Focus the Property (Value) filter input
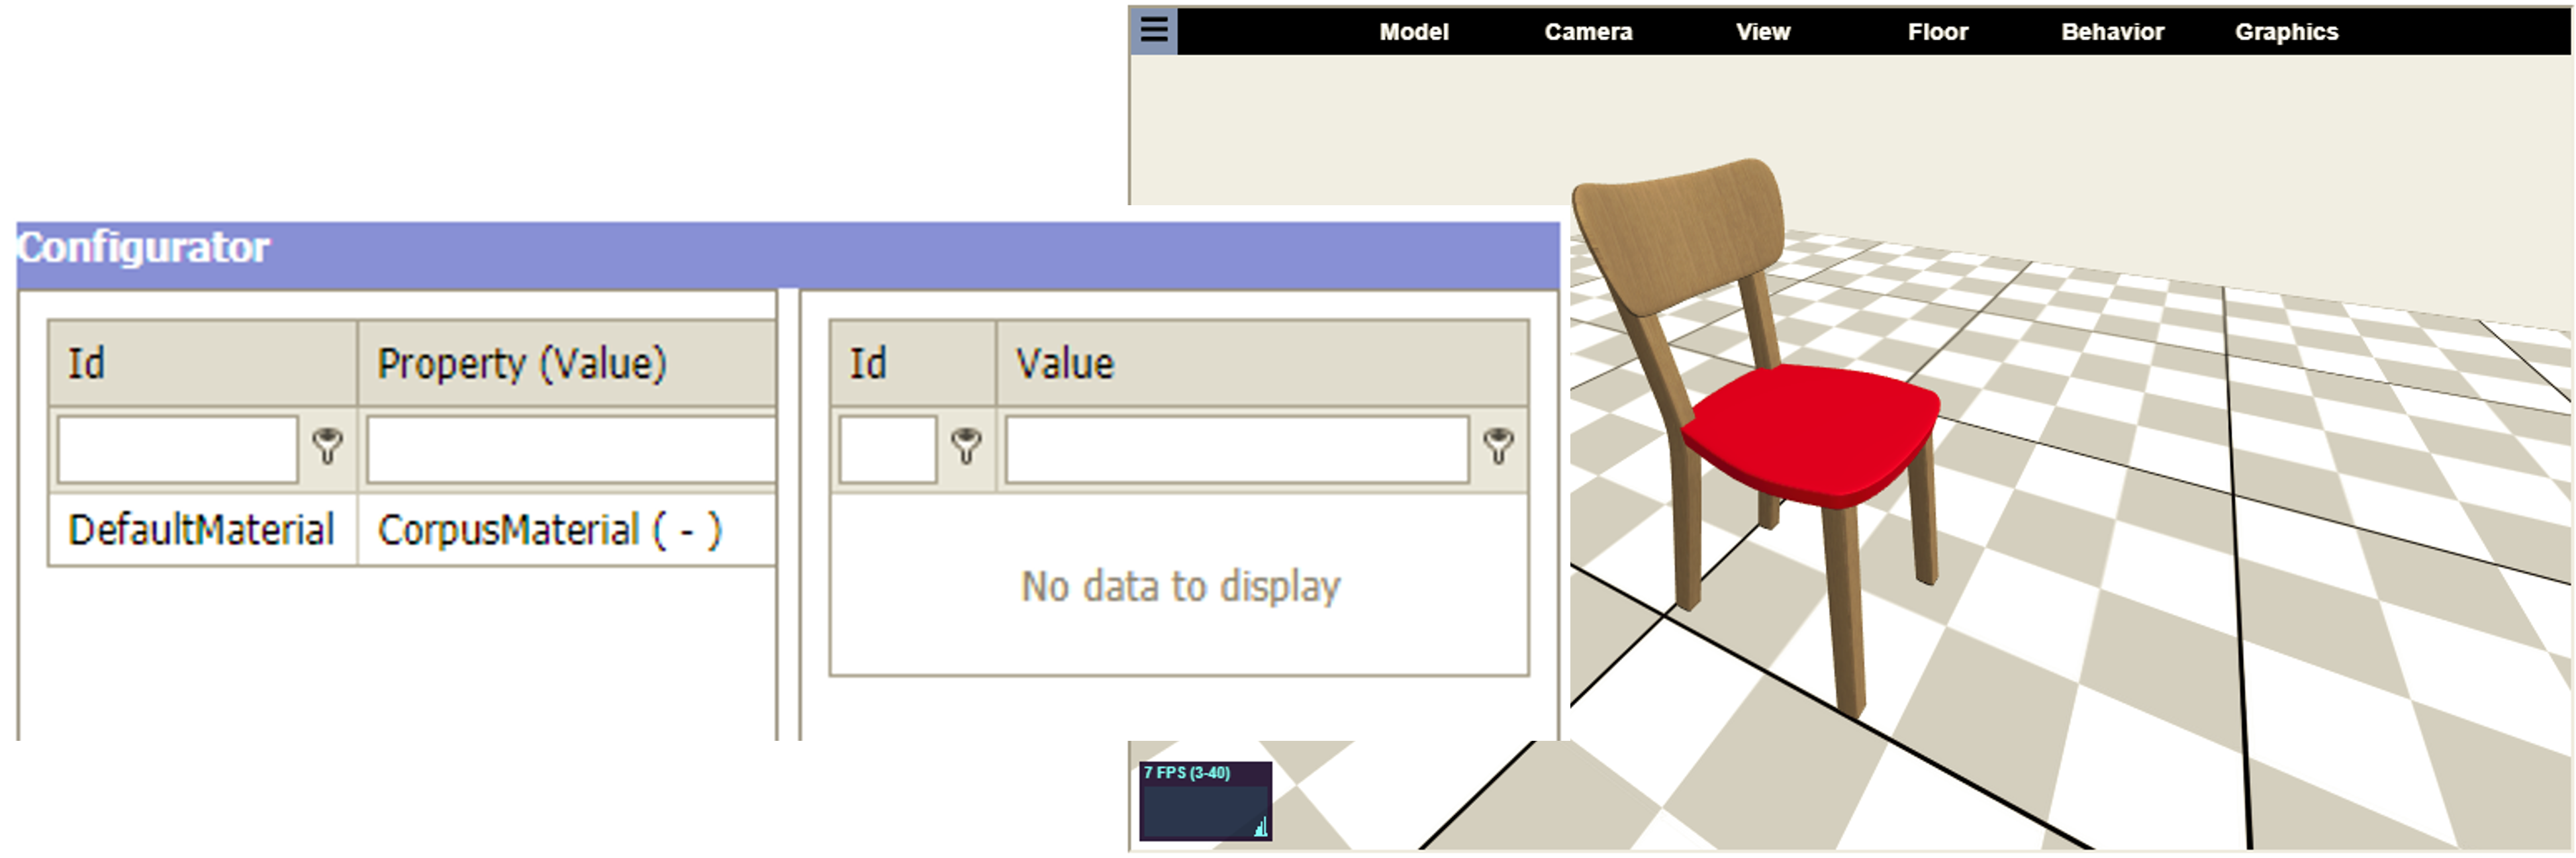This screenshot has width=2576, height=858. tap(570, 450)
